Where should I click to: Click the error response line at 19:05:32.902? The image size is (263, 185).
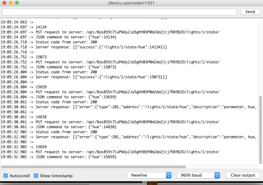129,137
